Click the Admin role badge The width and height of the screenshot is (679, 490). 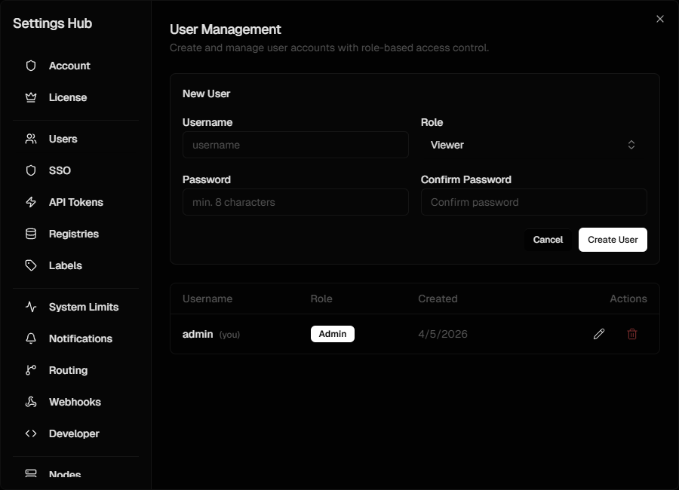pos(333,334)
